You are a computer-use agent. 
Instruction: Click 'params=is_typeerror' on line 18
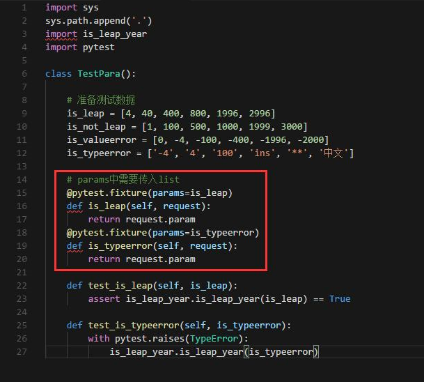click(203, 233)
